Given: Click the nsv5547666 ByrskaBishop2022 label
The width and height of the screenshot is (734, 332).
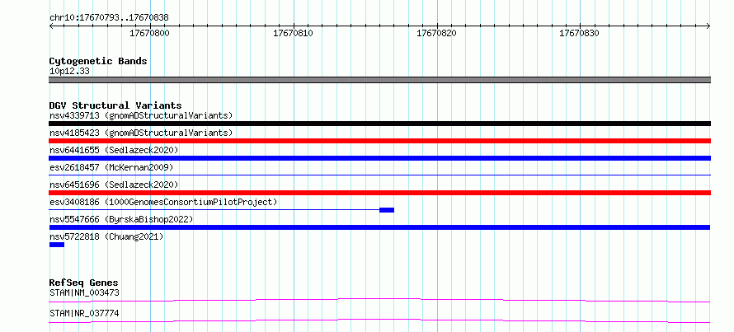Looking at the screenshot, I should (x=121, y=219).
